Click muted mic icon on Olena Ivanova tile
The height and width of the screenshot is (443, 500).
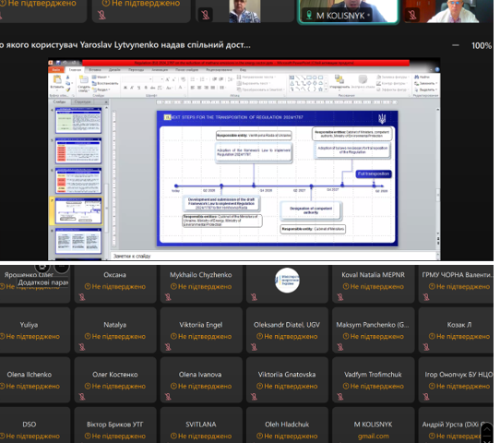168,397
